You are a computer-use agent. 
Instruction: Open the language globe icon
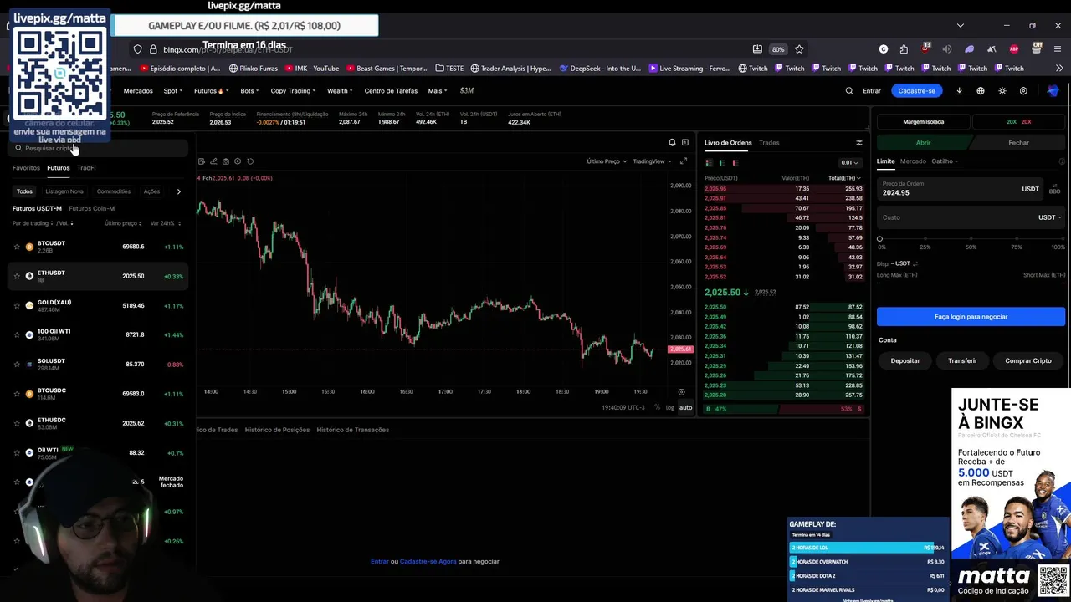[981, 91]
